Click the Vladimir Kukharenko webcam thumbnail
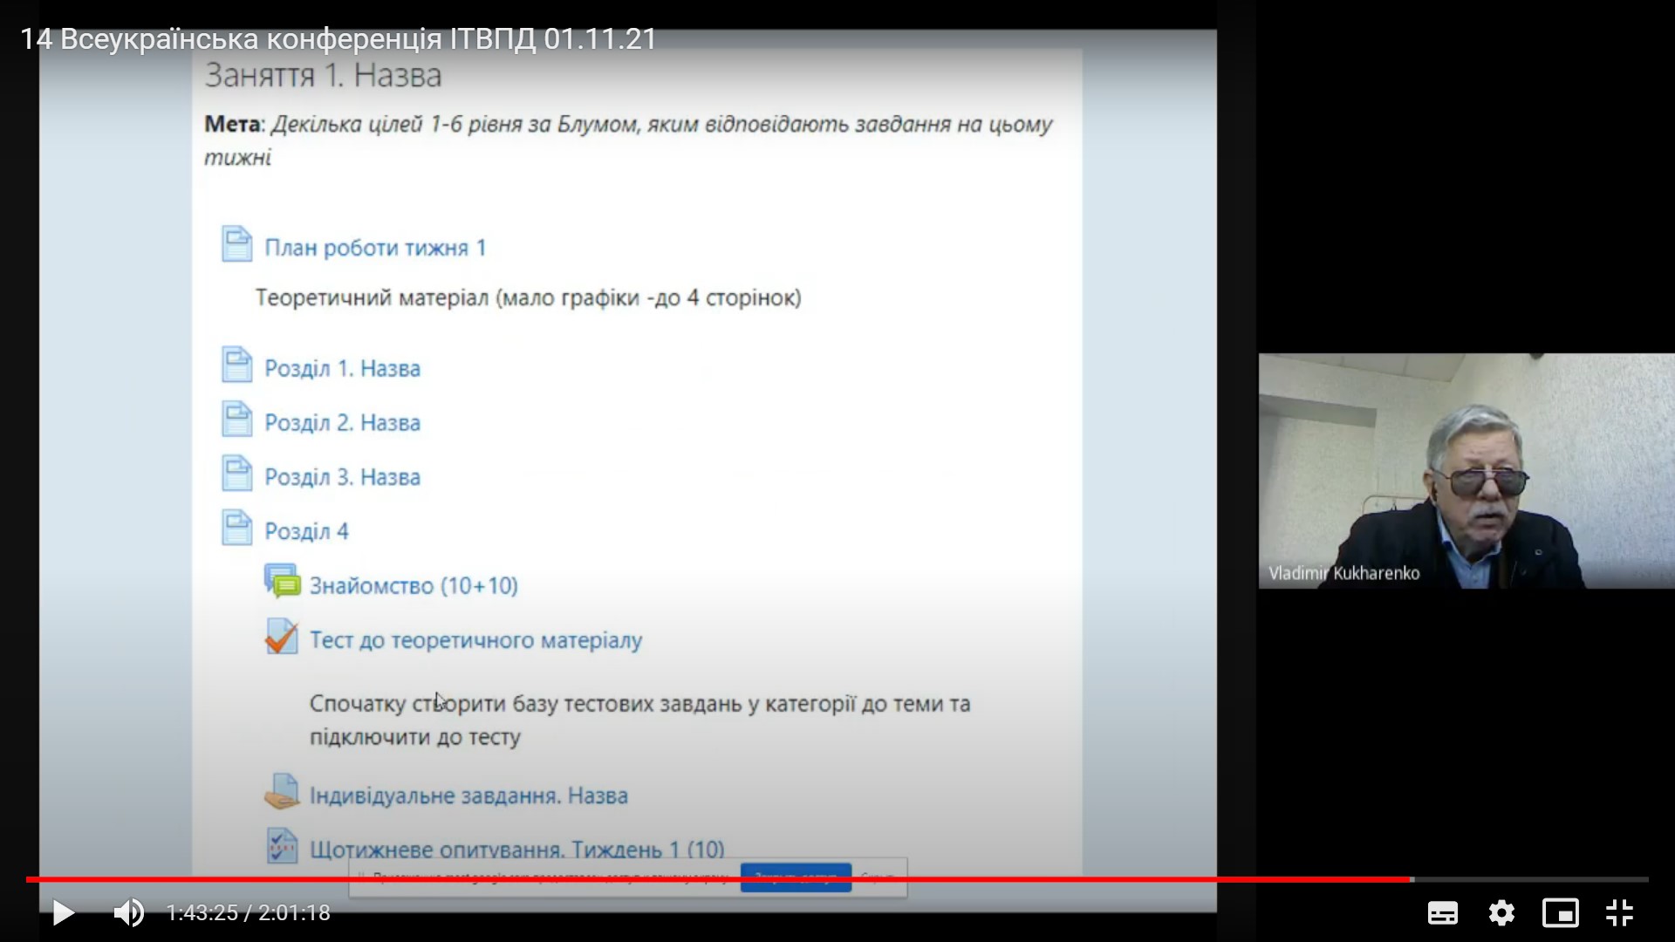Image resolution: width=1675 pixels, height=942 pixels. (x=1466, y=471)
